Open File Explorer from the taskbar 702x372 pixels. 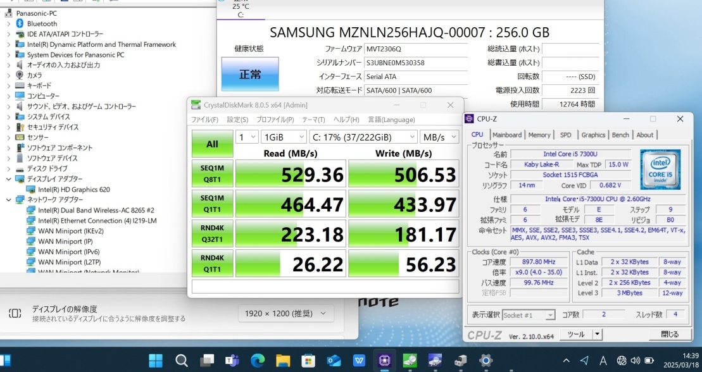point(283,360)
